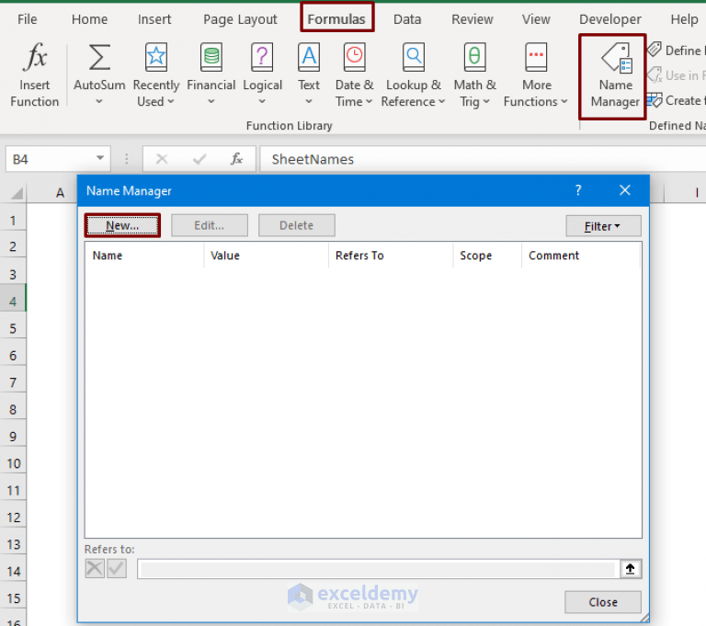Screen dimensions: 706x626
Task: Open the File tab
Action: (27, 19)
